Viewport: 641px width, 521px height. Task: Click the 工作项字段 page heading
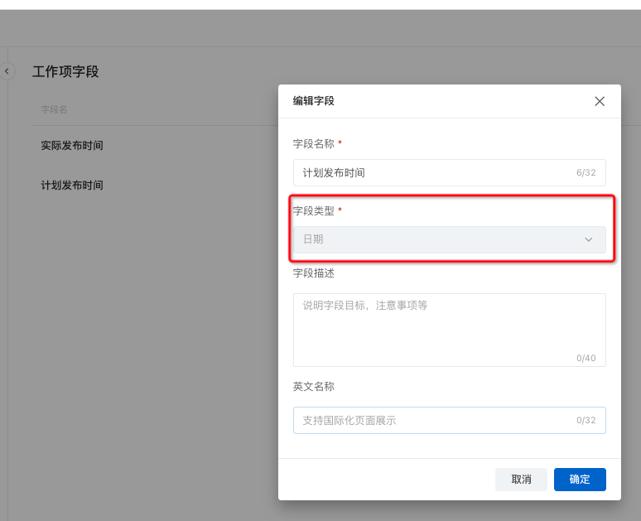tap(65, 72)
